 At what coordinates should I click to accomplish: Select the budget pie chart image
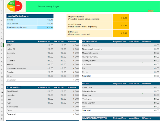click(x=15, y=6)
